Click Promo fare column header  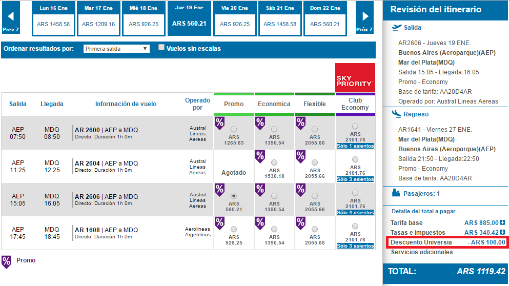[x=234, y=104]
